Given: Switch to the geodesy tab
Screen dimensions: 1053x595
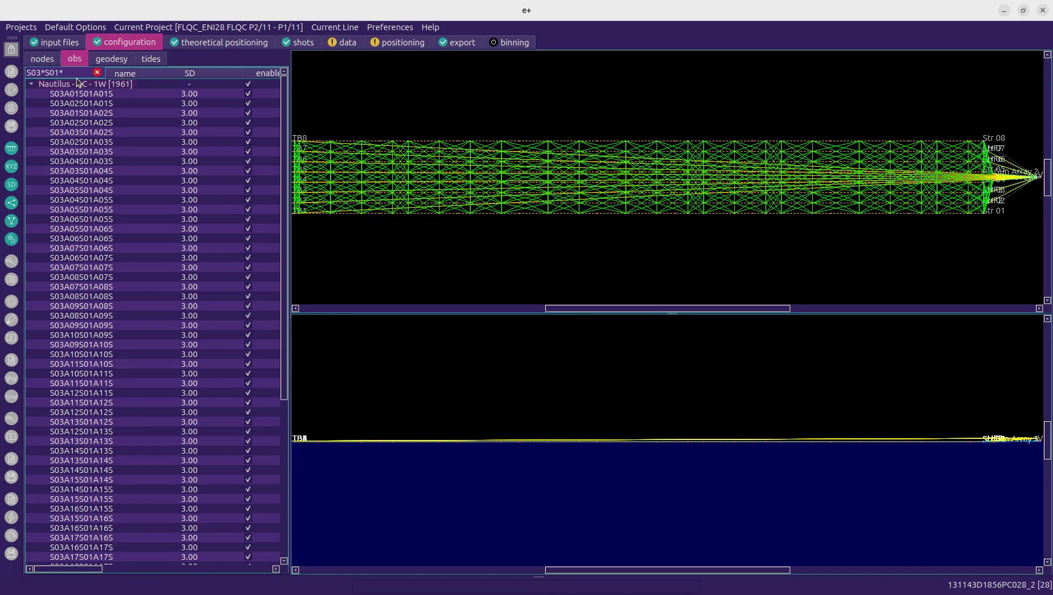Looking at the screenshot, I should point(111,59).
